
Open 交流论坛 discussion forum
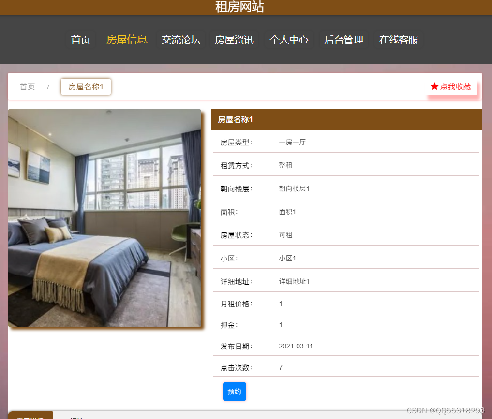click(x=181, y=40)
